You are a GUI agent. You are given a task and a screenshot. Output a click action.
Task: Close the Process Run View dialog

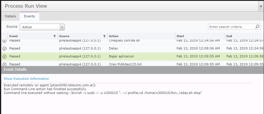coord(261,6)
